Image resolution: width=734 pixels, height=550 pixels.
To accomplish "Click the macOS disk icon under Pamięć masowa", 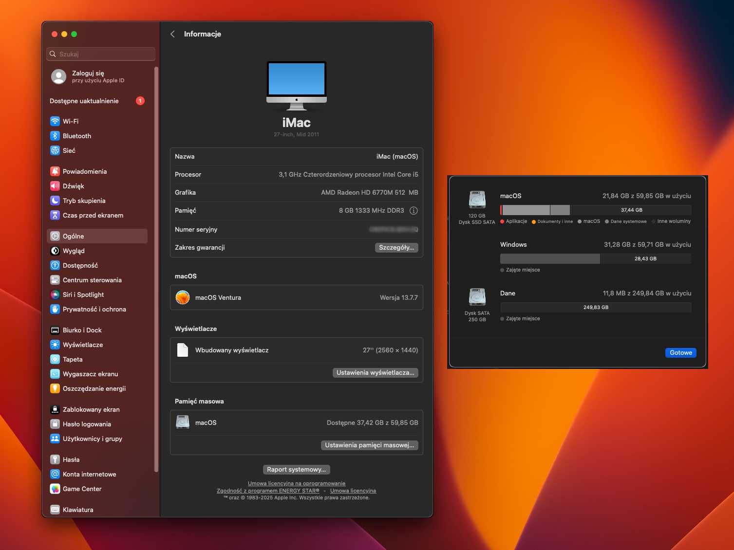I will 183,422.
